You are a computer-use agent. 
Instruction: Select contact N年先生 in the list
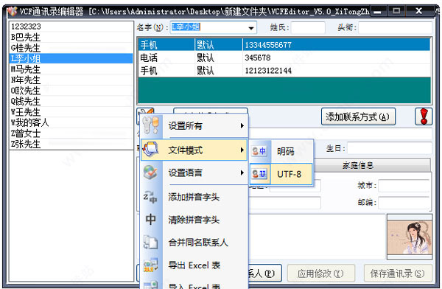71,80
